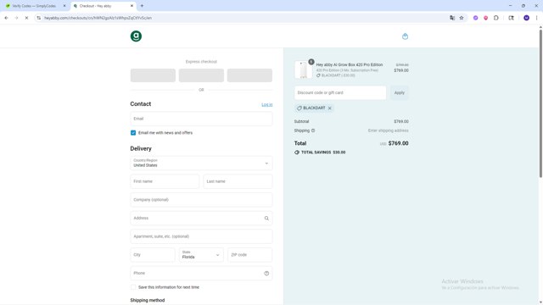Click the first express checkout button
This screenshot has width=543, height=305.
153,75
